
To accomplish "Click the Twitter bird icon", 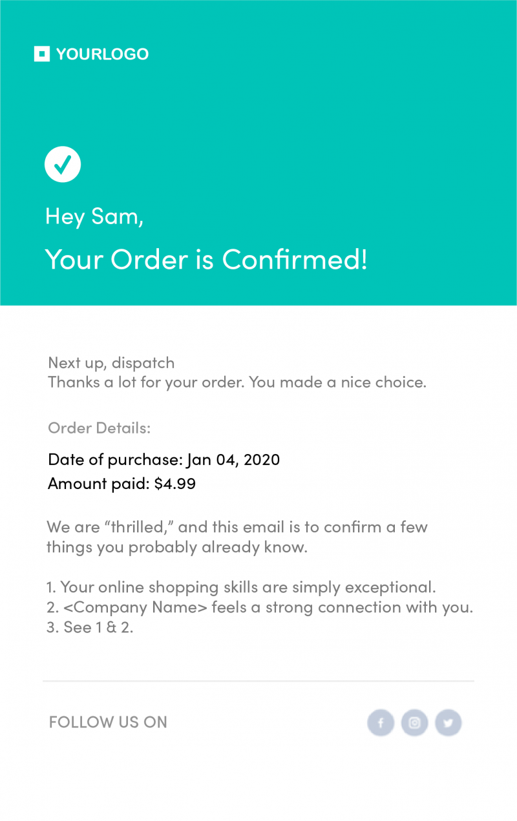I will (448, 723).
